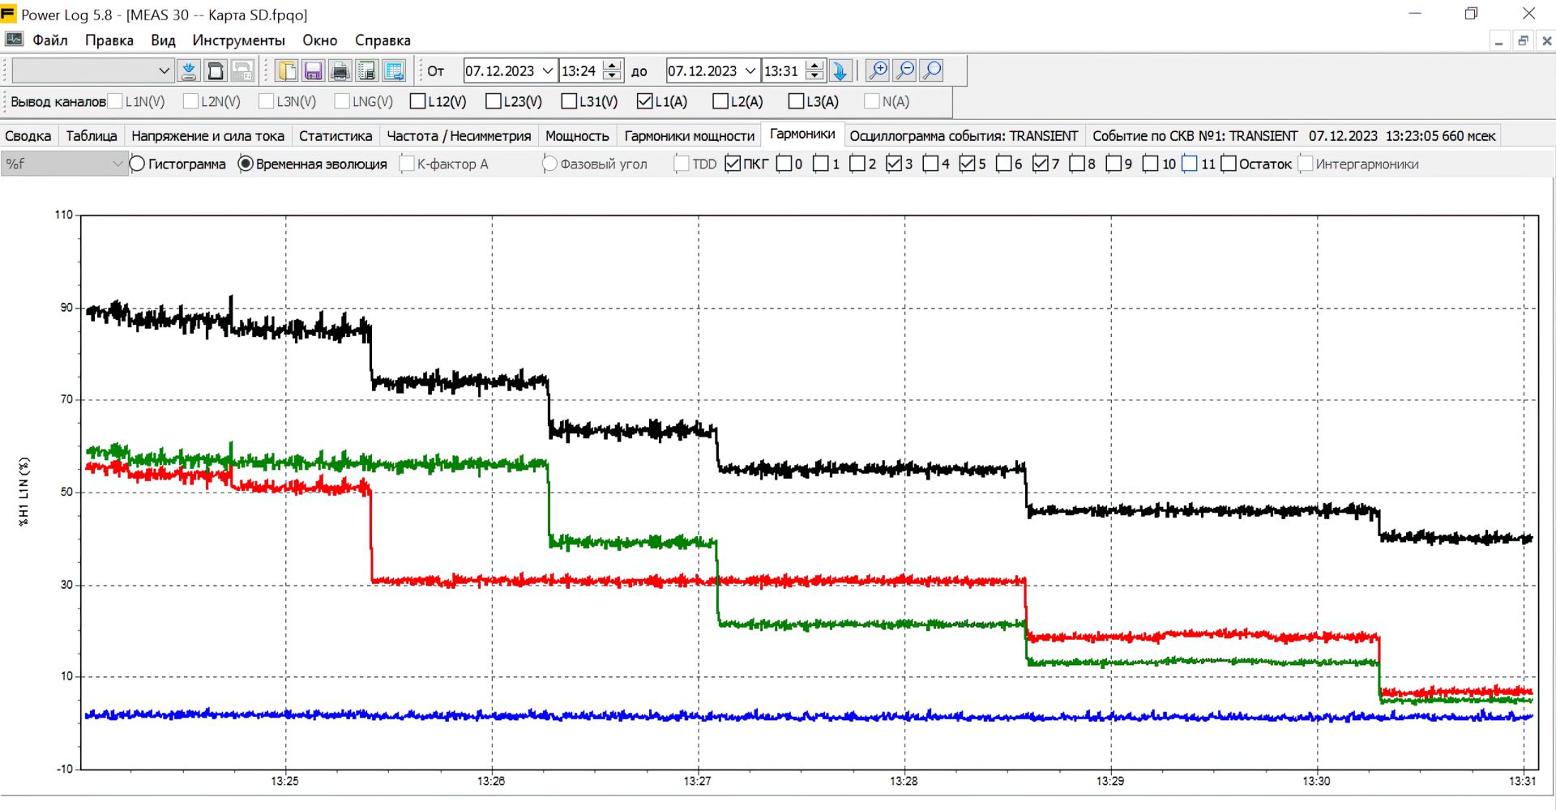1556x810 pixels.
Task: Click the open file folder icon
Action: point(287,71)
